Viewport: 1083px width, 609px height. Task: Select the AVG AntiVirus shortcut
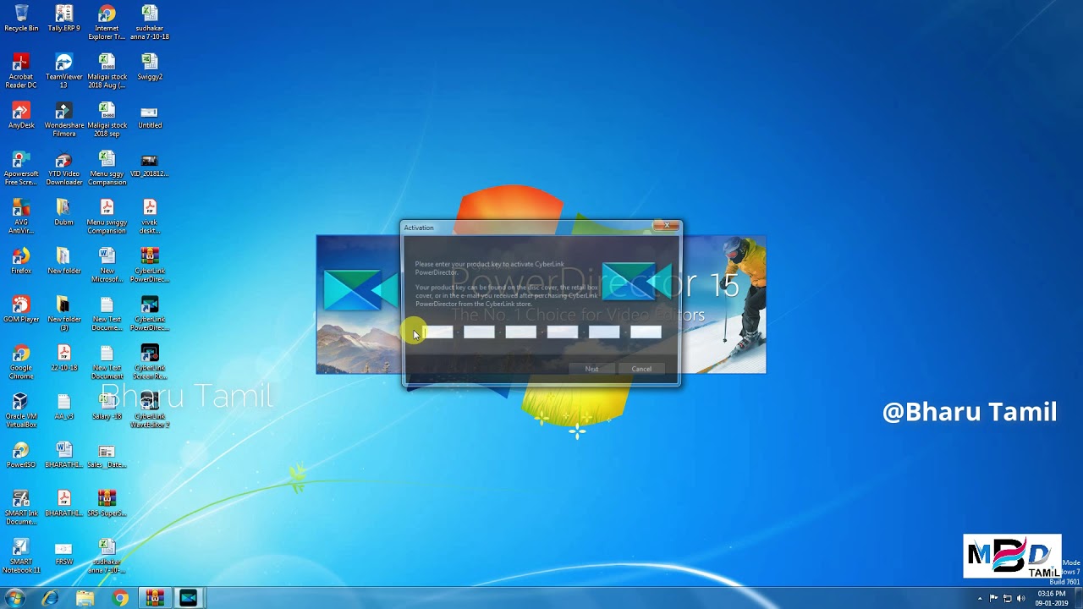[21, 216]
